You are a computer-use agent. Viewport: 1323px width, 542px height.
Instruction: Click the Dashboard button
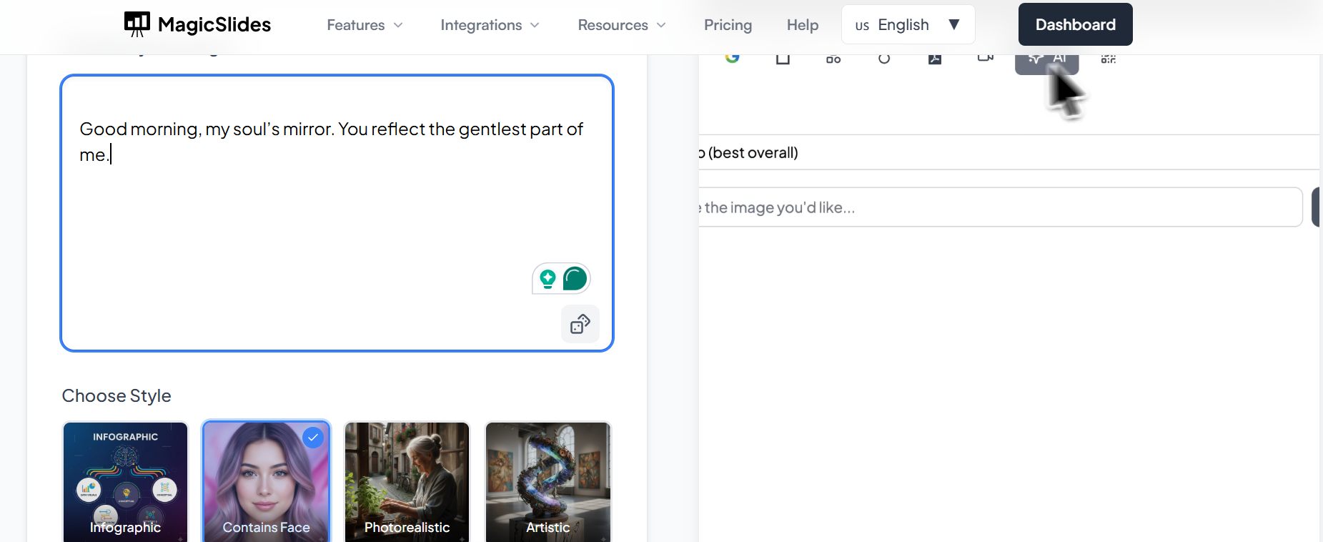point(1075,24)
